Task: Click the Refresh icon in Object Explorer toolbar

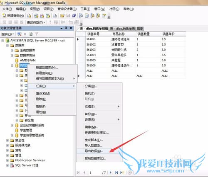Action: (31, 34)
